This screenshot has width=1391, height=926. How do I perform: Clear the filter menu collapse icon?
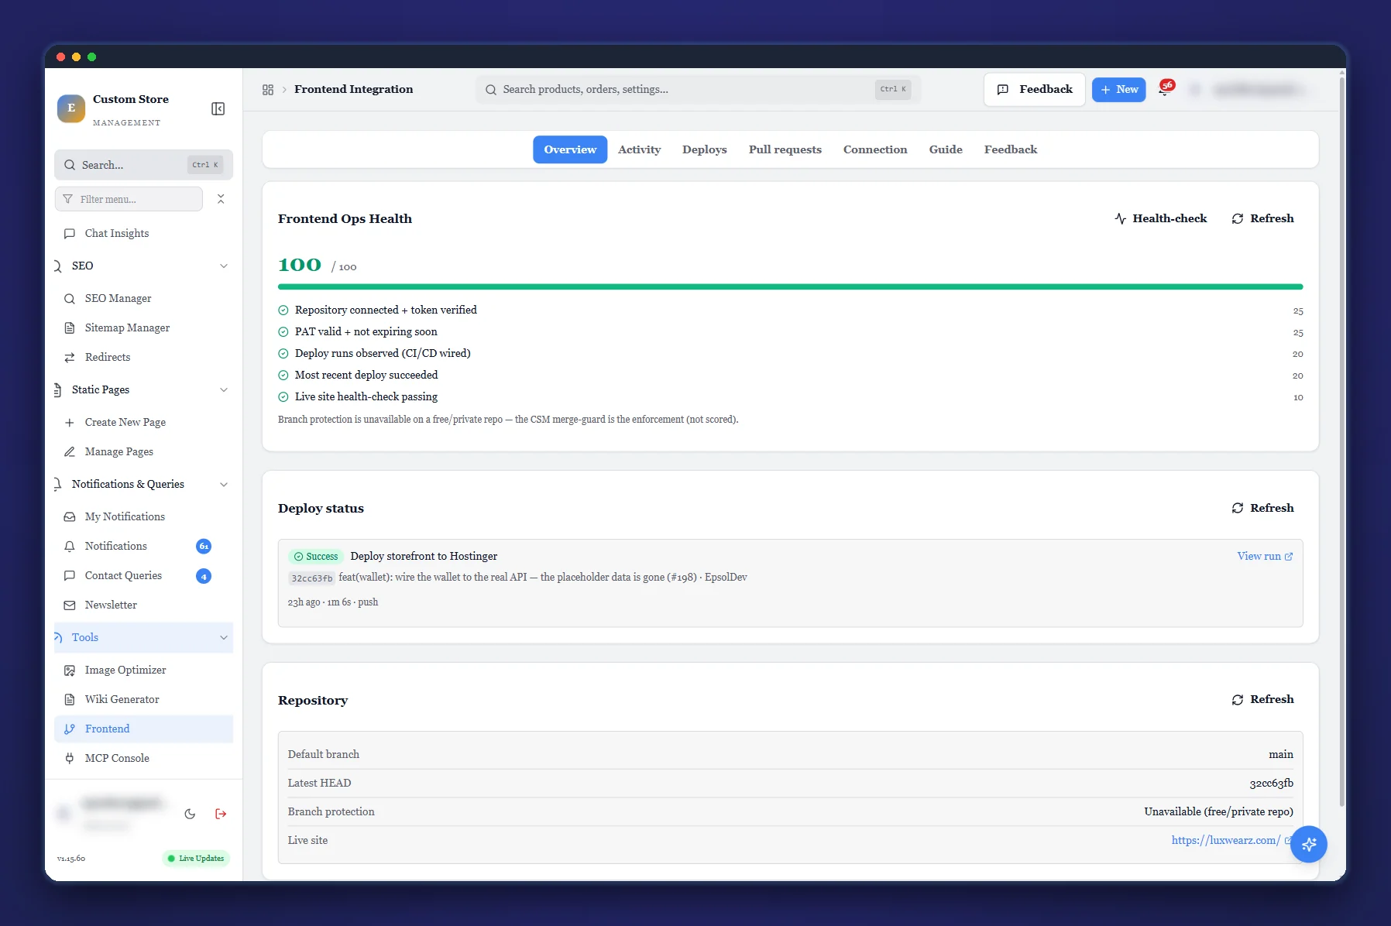pos(221,199)
